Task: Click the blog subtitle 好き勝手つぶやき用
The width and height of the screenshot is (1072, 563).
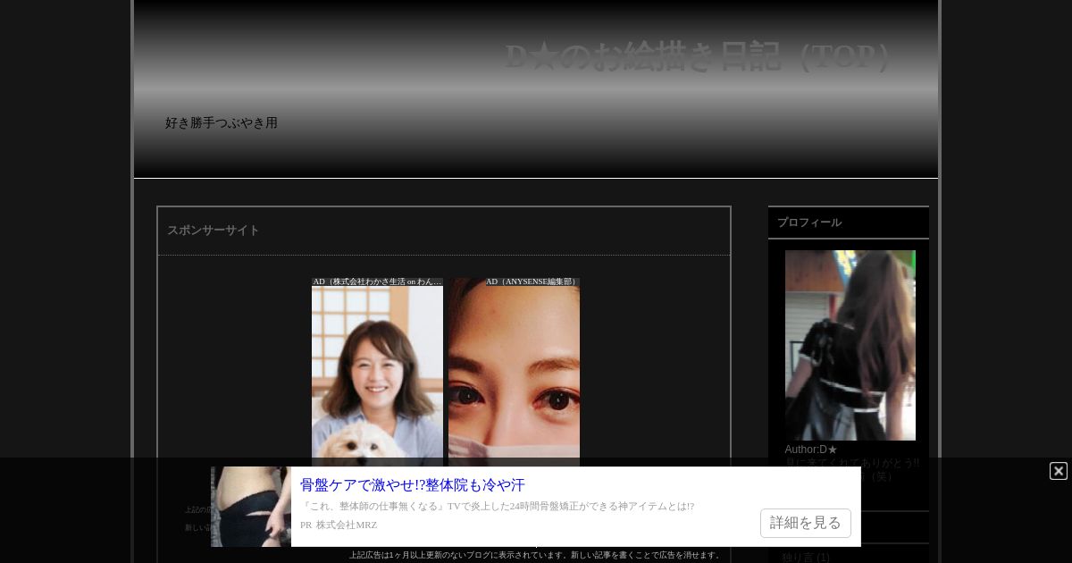Action: [x=222, y=123]
